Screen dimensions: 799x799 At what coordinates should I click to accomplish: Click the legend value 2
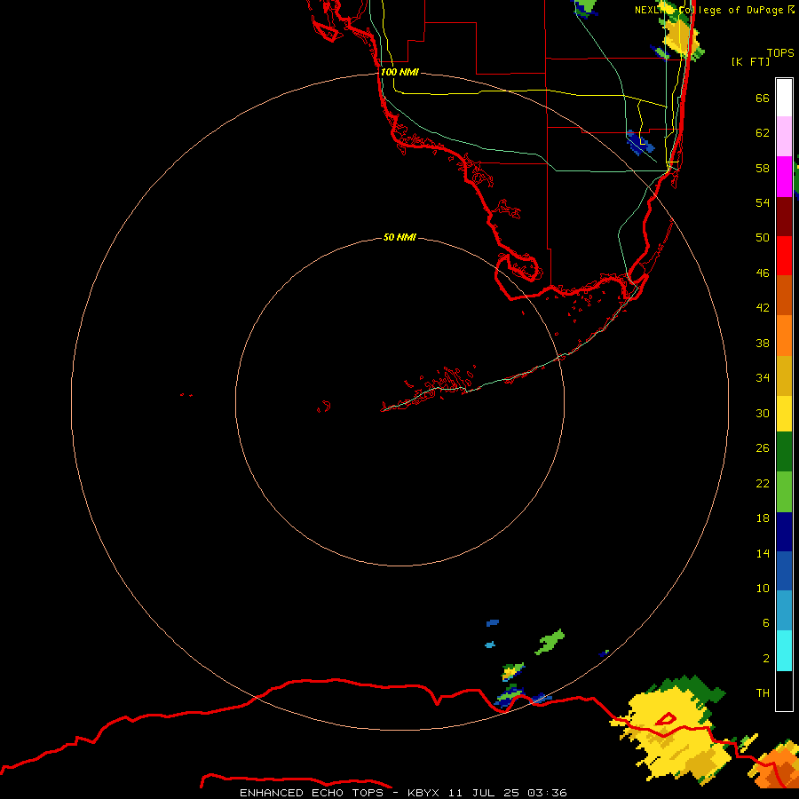click(x=766, y=659)
